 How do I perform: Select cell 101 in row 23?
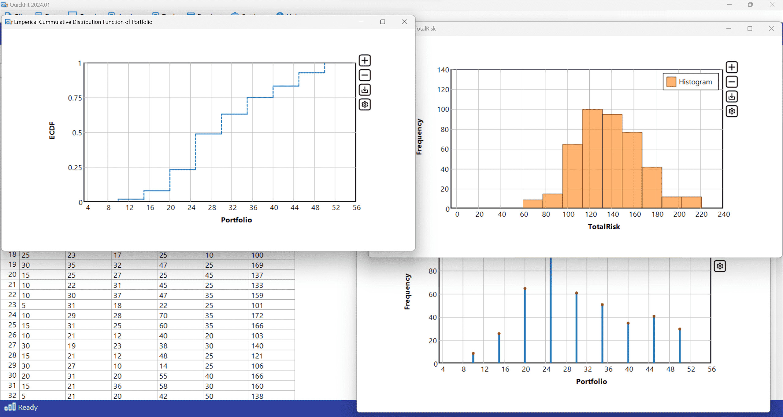click(272, 305)
